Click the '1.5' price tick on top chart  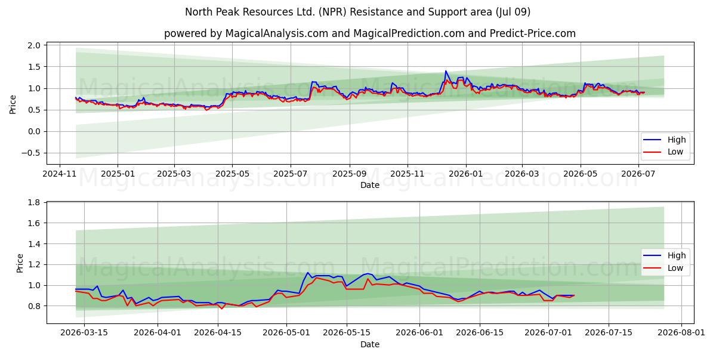click(x=35, y=67)
